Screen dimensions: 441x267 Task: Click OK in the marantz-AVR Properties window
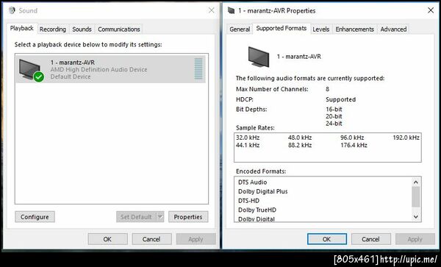[x=327, y=239]
